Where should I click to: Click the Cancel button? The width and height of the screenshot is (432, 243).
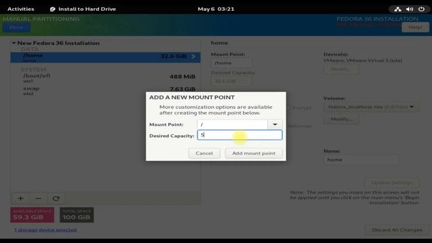click(x=204, y=153)
